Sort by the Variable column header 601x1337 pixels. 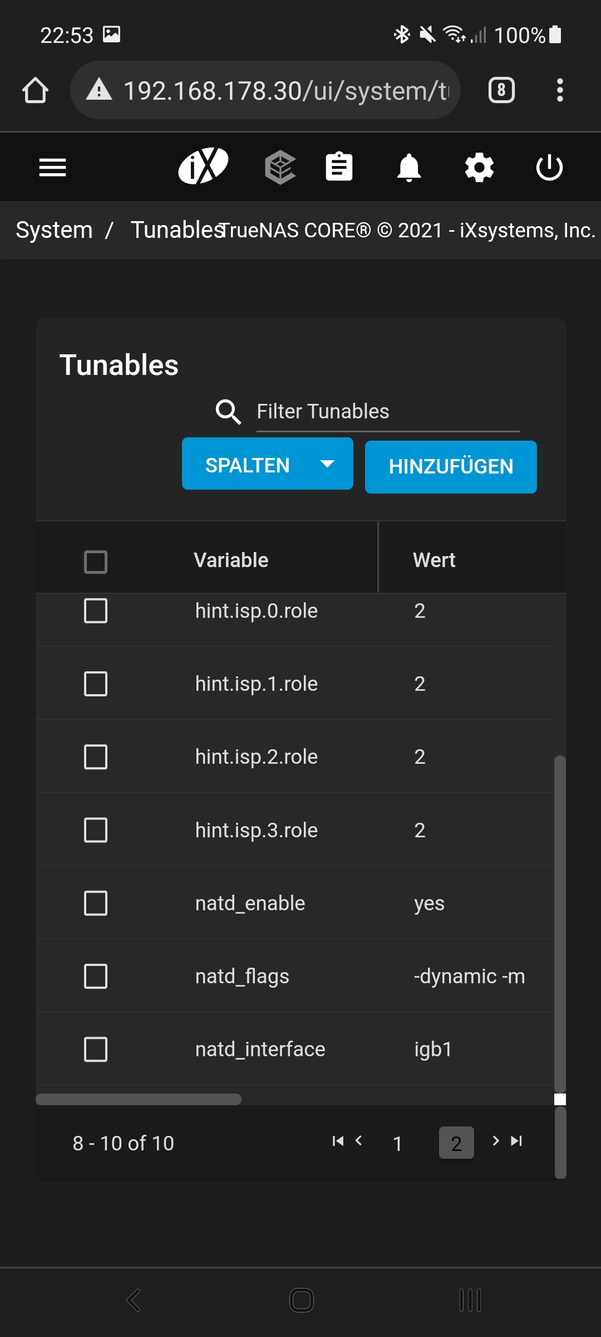coord(231,560)
